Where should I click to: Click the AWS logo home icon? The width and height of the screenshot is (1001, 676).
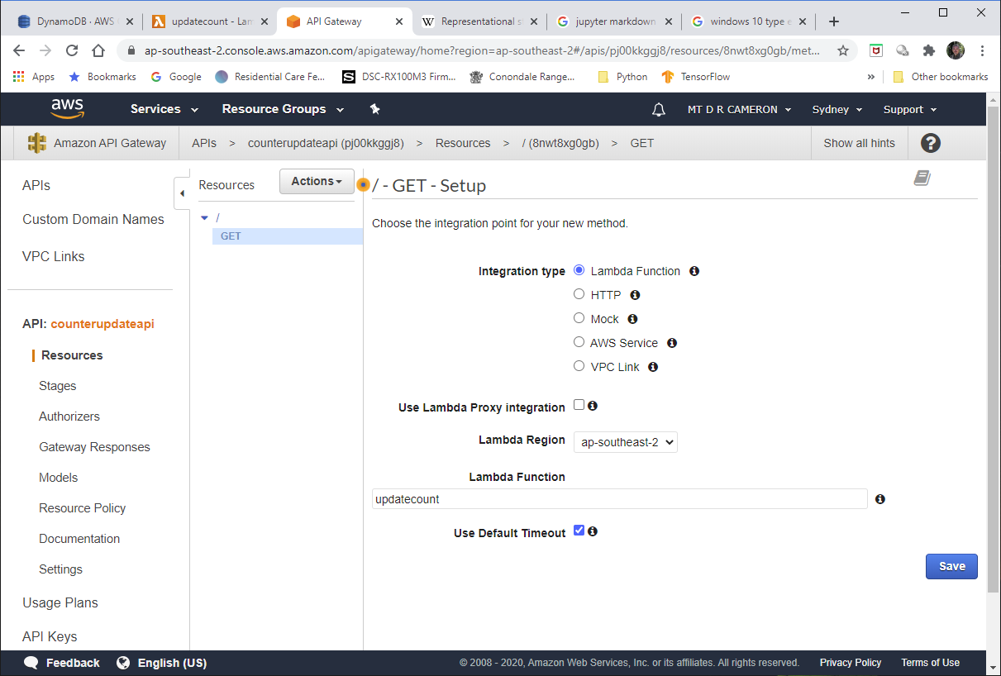click(x=67, y=109)
